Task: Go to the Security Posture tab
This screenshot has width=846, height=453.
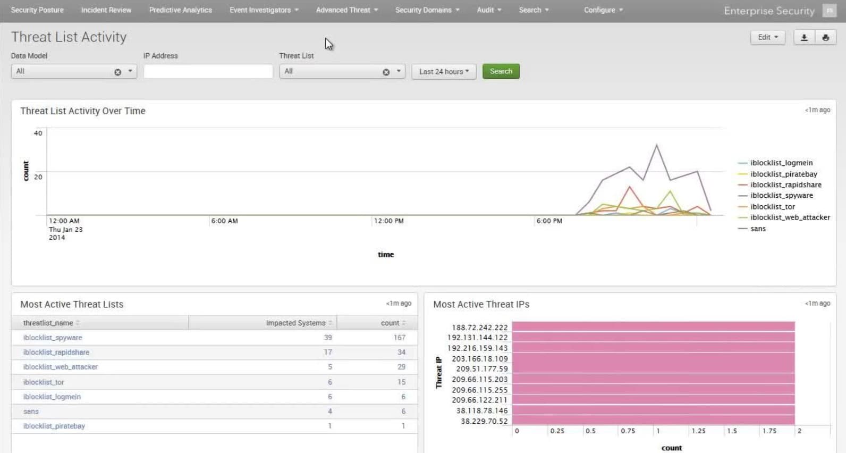Action: [x=37, y=10]
